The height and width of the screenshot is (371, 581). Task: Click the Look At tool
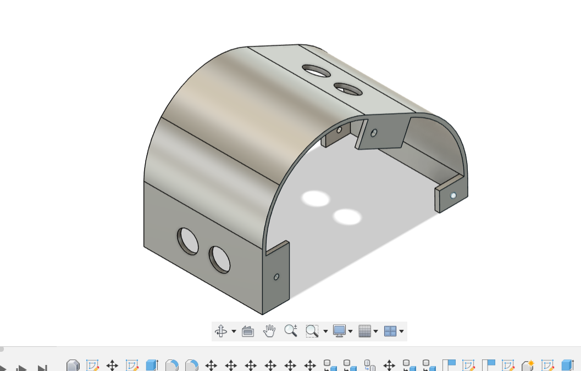(248, 331)
